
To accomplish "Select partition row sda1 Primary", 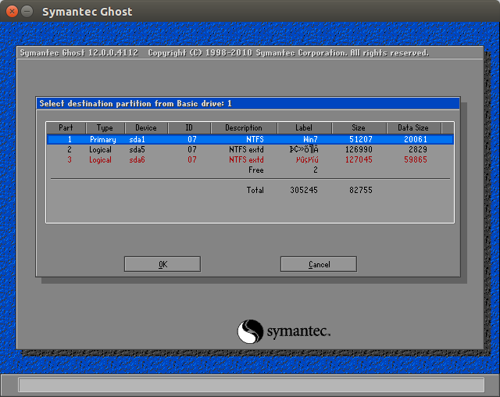I will (x=250, y=139).
